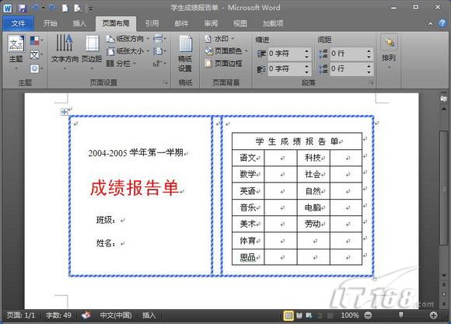Toggle Insert/Overtype mode (插入) in status bar
The width and height of the screenshot is (451, 324).
(149, 315)
